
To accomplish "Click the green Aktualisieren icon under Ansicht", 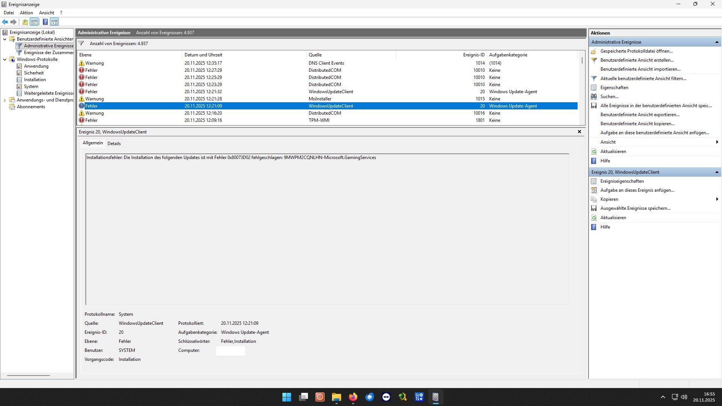I will (594, 151).
